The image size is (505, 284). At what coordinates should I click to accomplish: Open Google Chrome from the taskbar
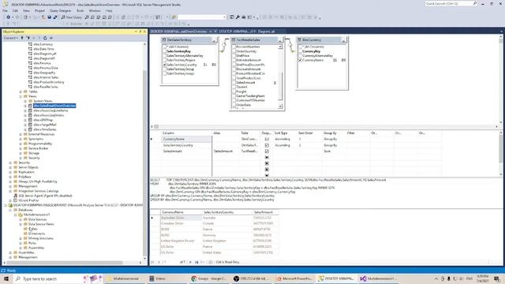[x=209, y=278]
